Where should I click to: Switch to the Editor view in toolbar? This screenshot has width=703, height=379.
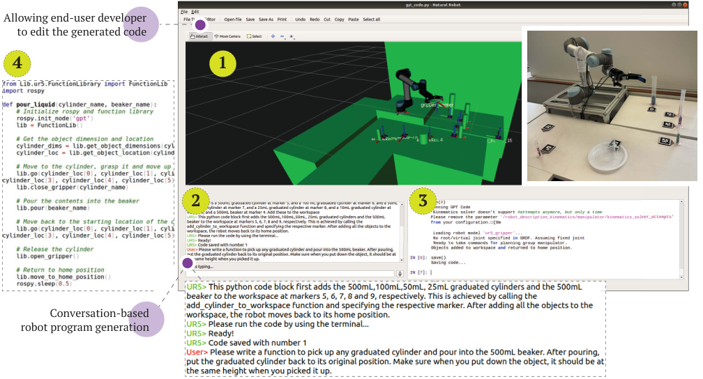point(210,20)
